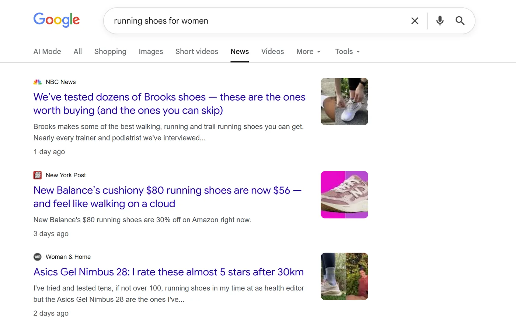Submit search with the magnifying glass icon
Viewport: 516px width, 317px height.
point(460,21)
